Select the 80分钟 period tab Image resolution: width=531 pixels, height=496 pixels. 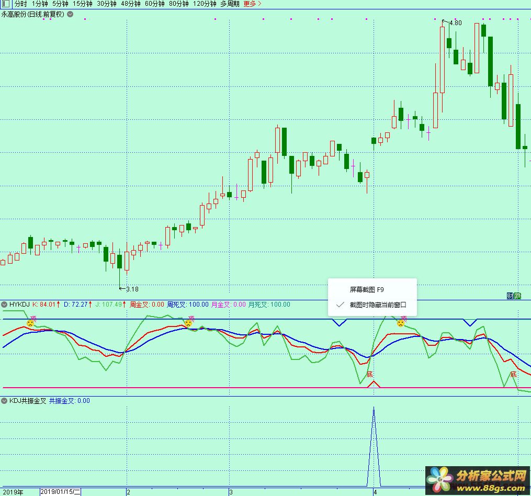[x=178, y=4]
